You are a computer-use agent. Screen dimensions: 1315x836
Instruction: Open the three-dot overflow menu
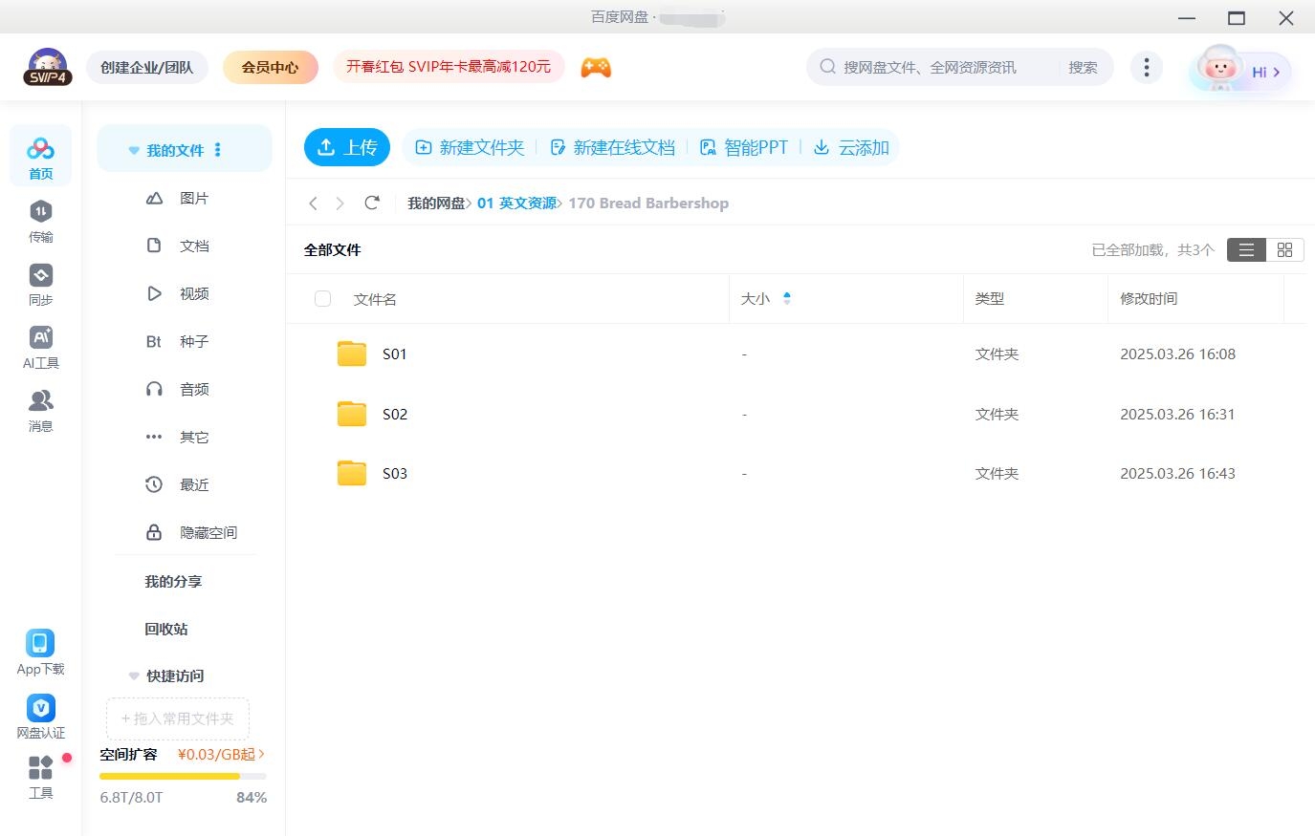1146,67
